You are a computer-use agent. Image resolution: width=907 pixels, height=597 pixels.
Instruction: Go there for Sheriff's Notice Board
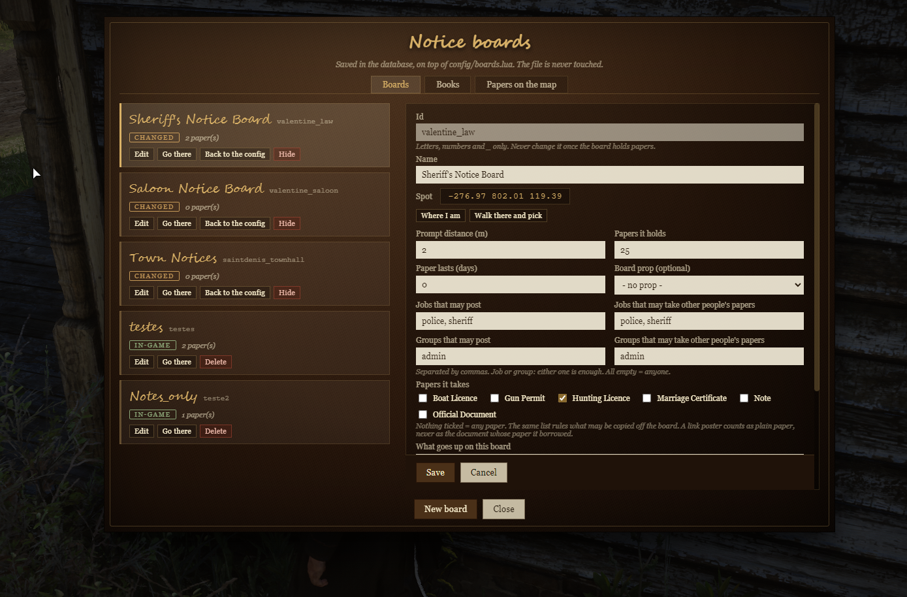point(177,154)
